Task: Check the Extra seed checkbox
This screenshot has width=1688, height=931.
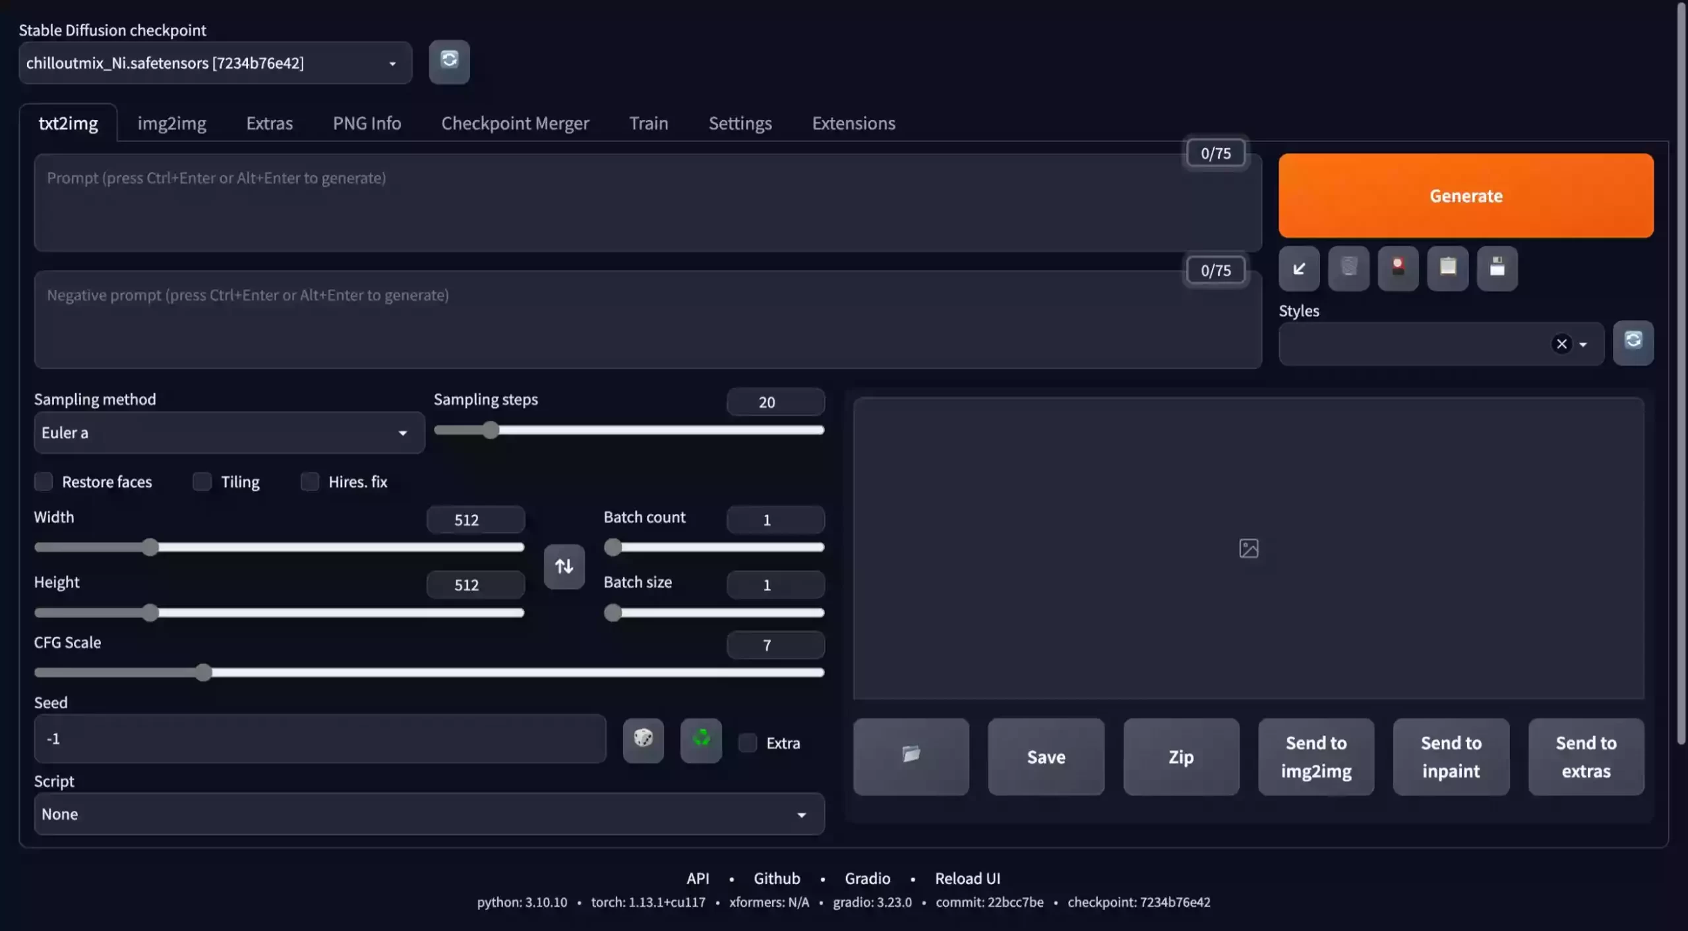Action: tap(748, 743)
